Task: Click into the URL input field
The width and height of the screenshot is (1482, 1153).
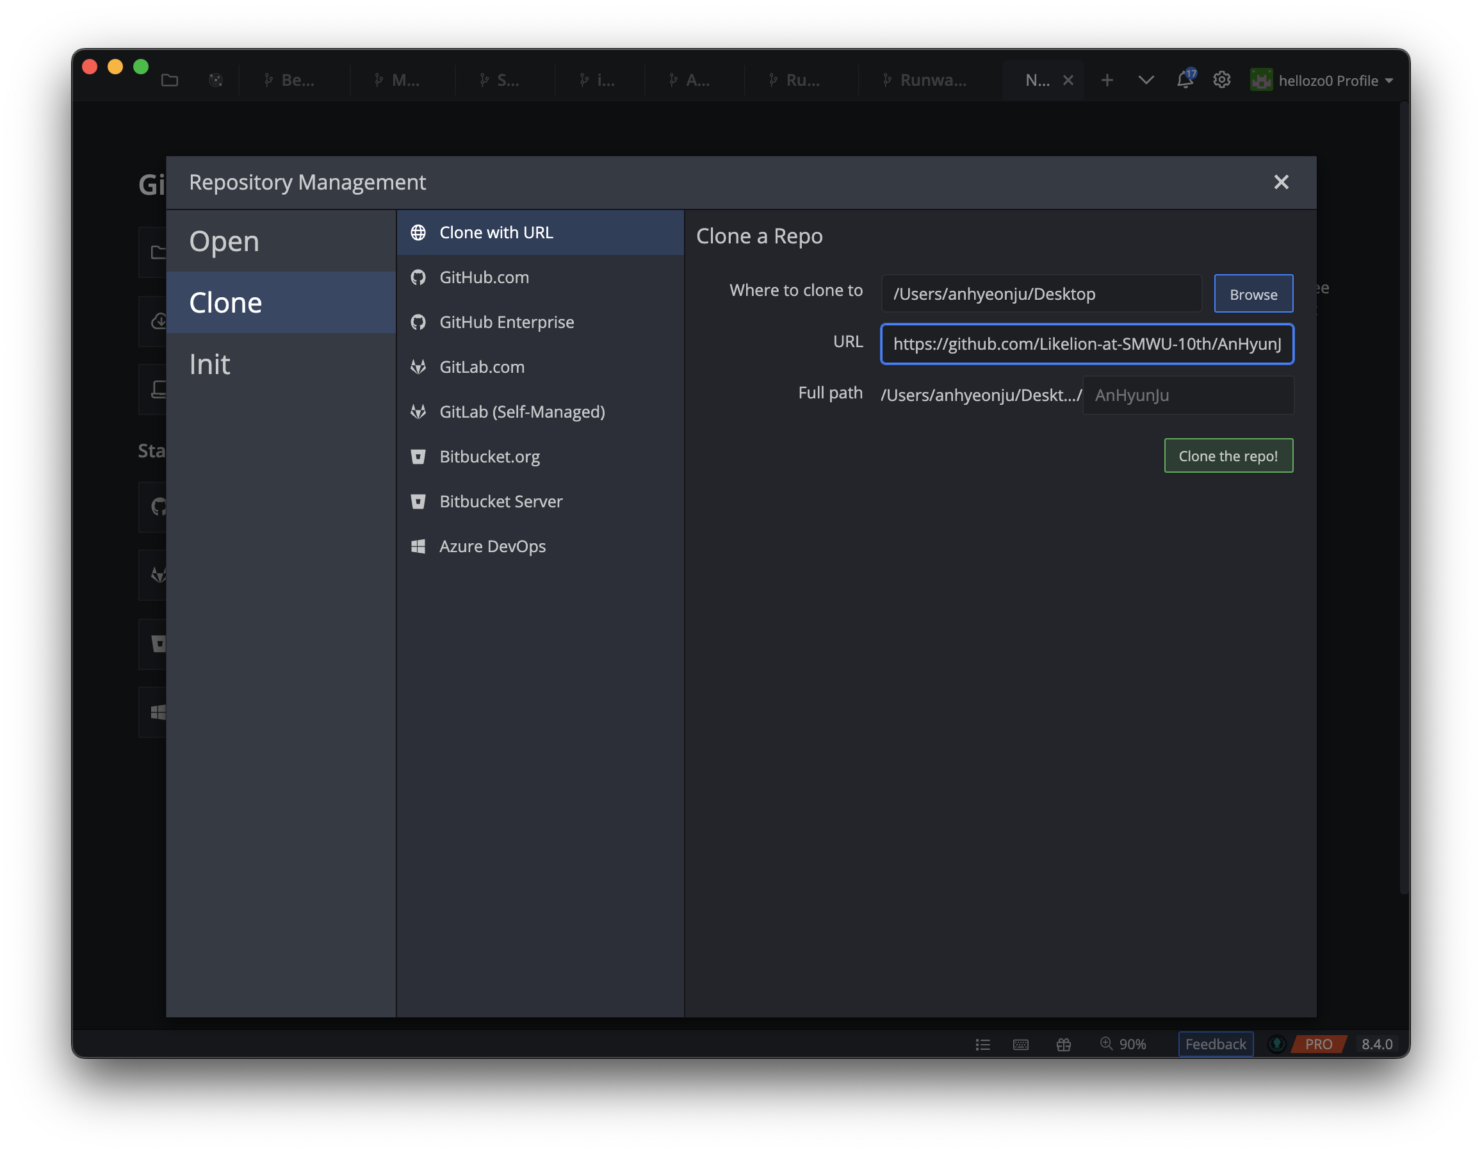Action: [x=1086, y=344]
